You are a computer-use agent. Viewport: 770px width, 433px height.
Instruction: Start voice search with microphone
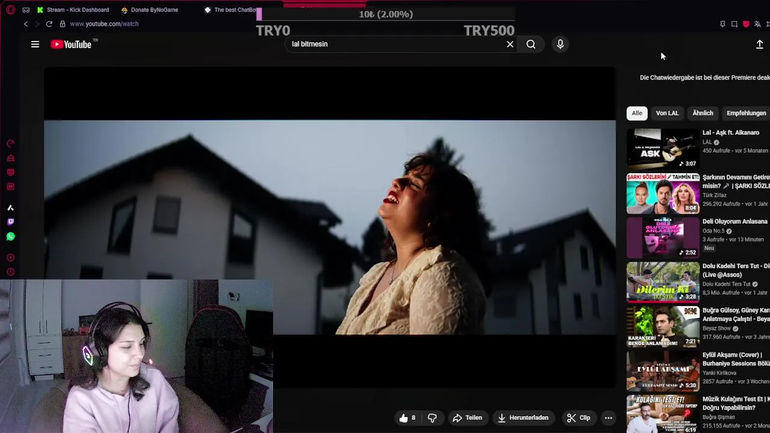click(x=560, y=44)
